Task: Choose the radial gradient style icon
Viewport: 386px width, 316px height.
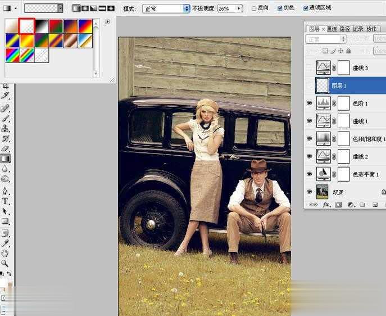Action: coord(85,8)
